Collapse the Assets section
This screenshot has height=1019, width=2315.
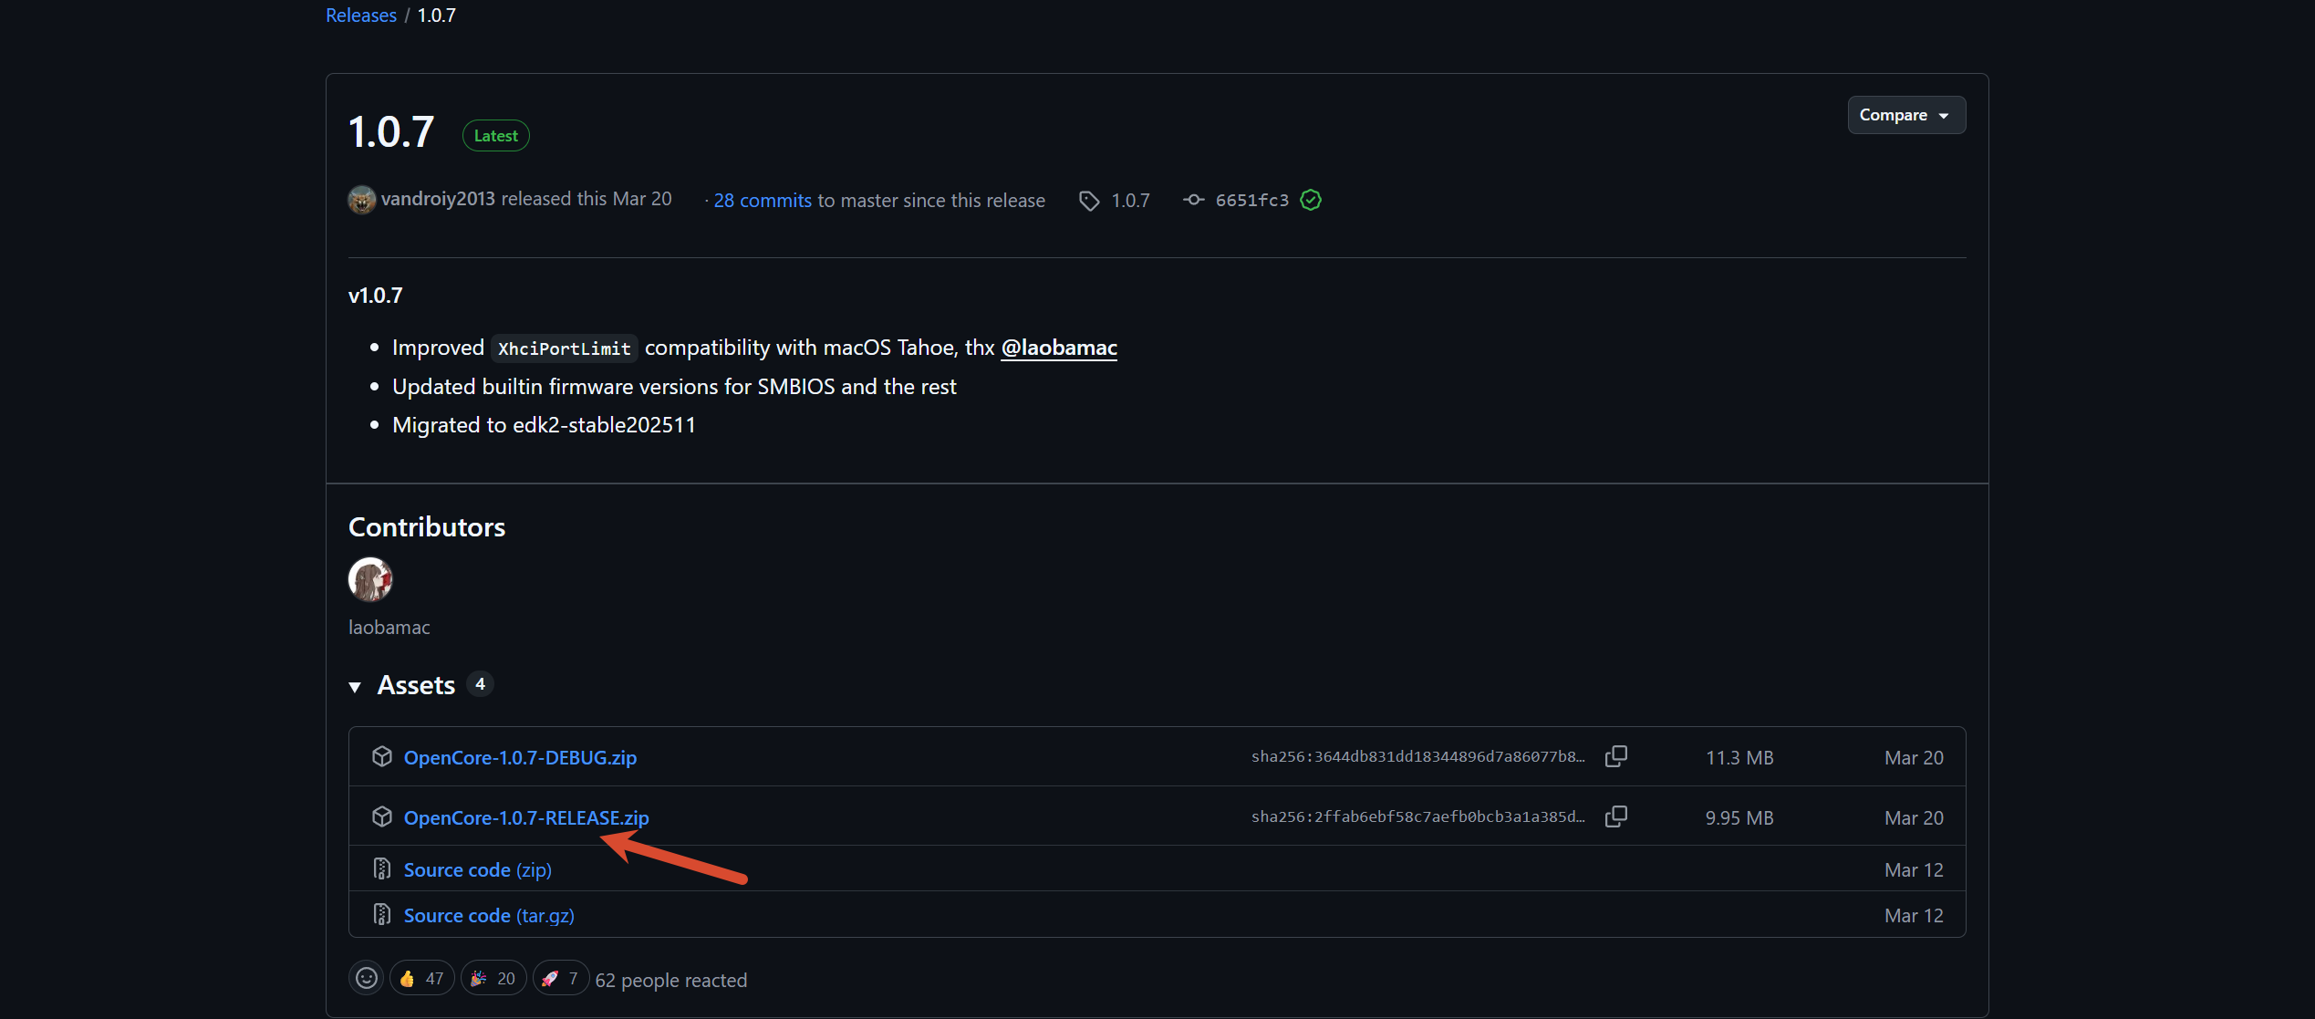point(355,686)
